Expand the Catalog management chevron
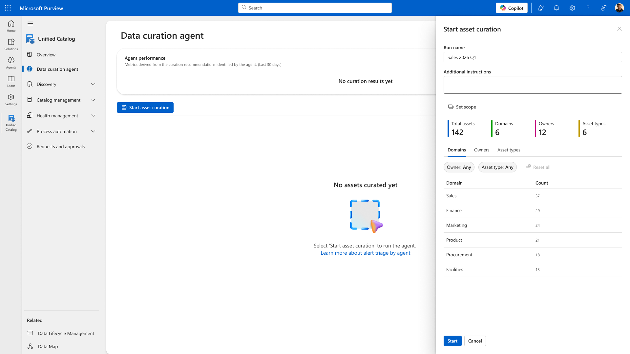The image size is (630, 354). coord(93,100)
